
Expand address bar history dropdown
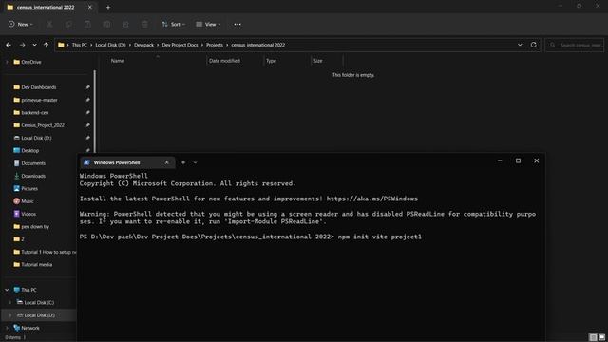[x=520, y=45]
